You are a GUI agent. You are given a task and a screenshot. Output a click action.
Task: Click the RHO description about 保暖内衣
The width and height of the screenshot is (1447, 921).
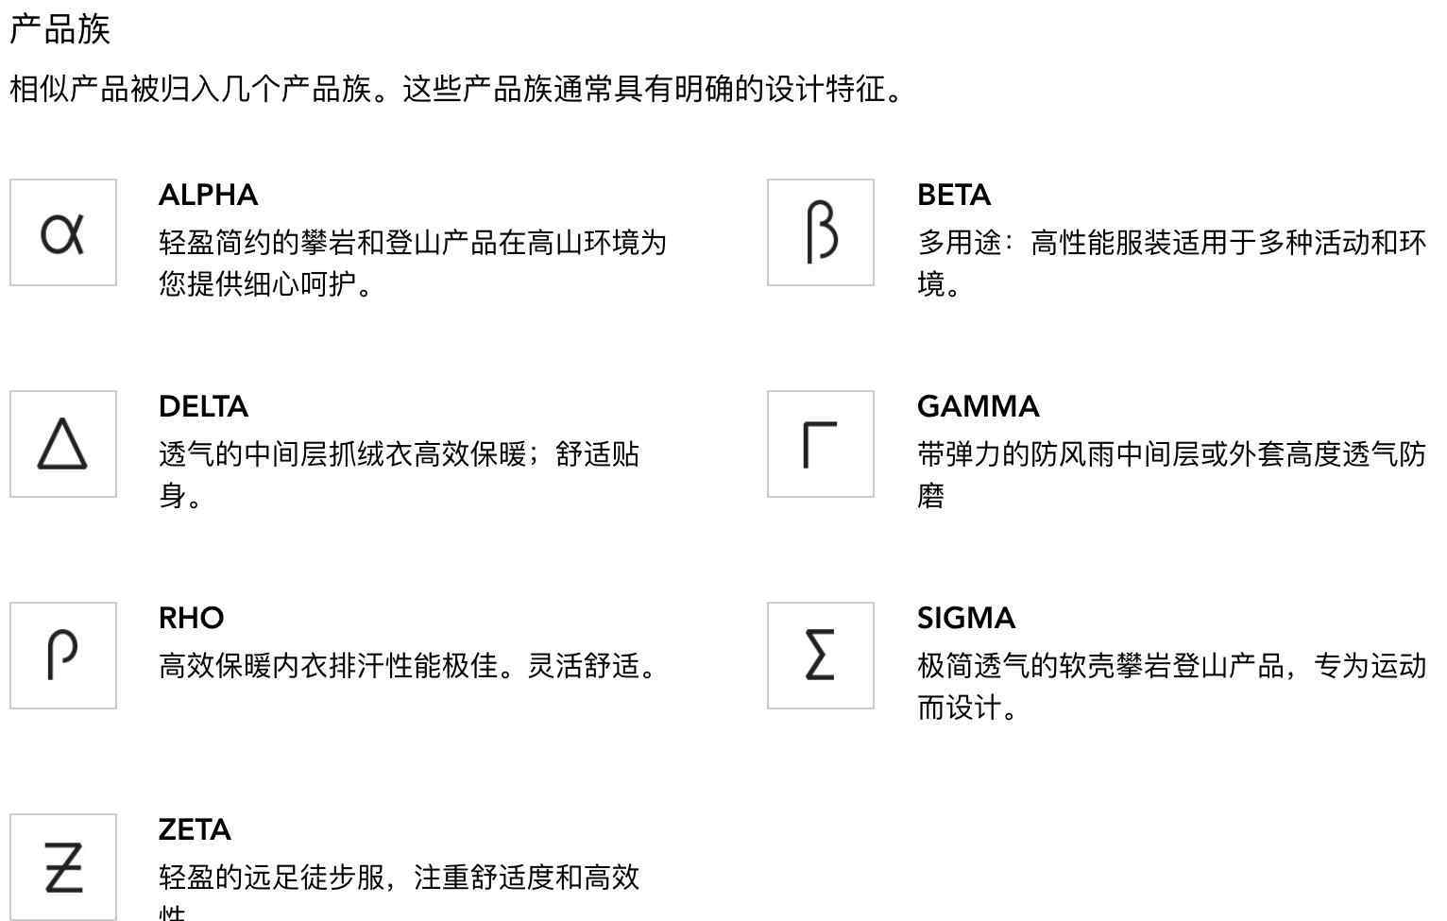coord(408,666)
